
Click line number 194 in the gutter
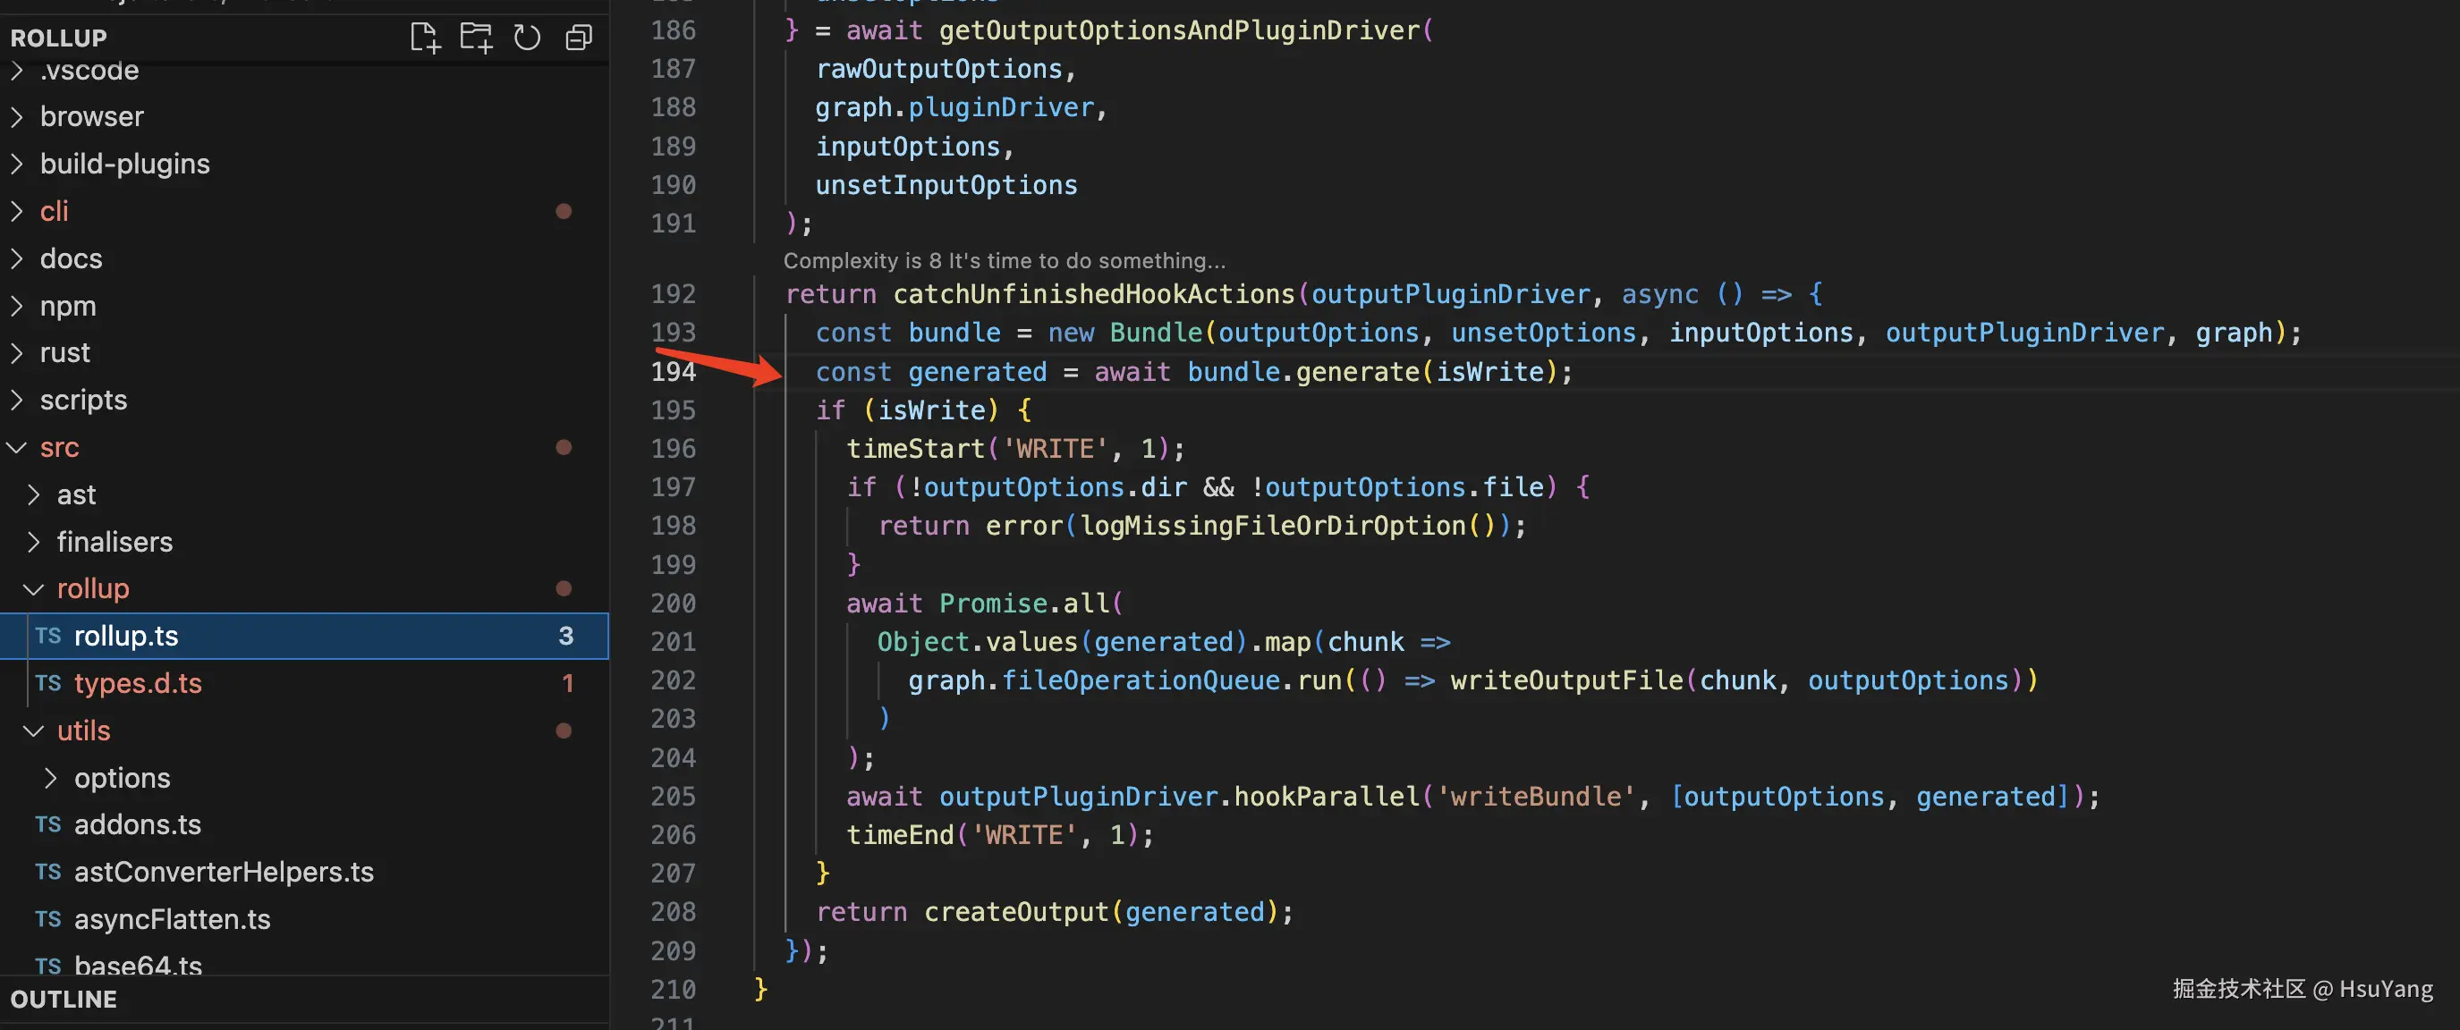tap(673, 371)
